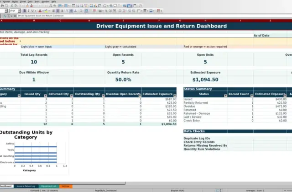Screen dimensions: 292x192
Task: Click the Delete Decimal Place icon
Action: click(x=124, y=11)
